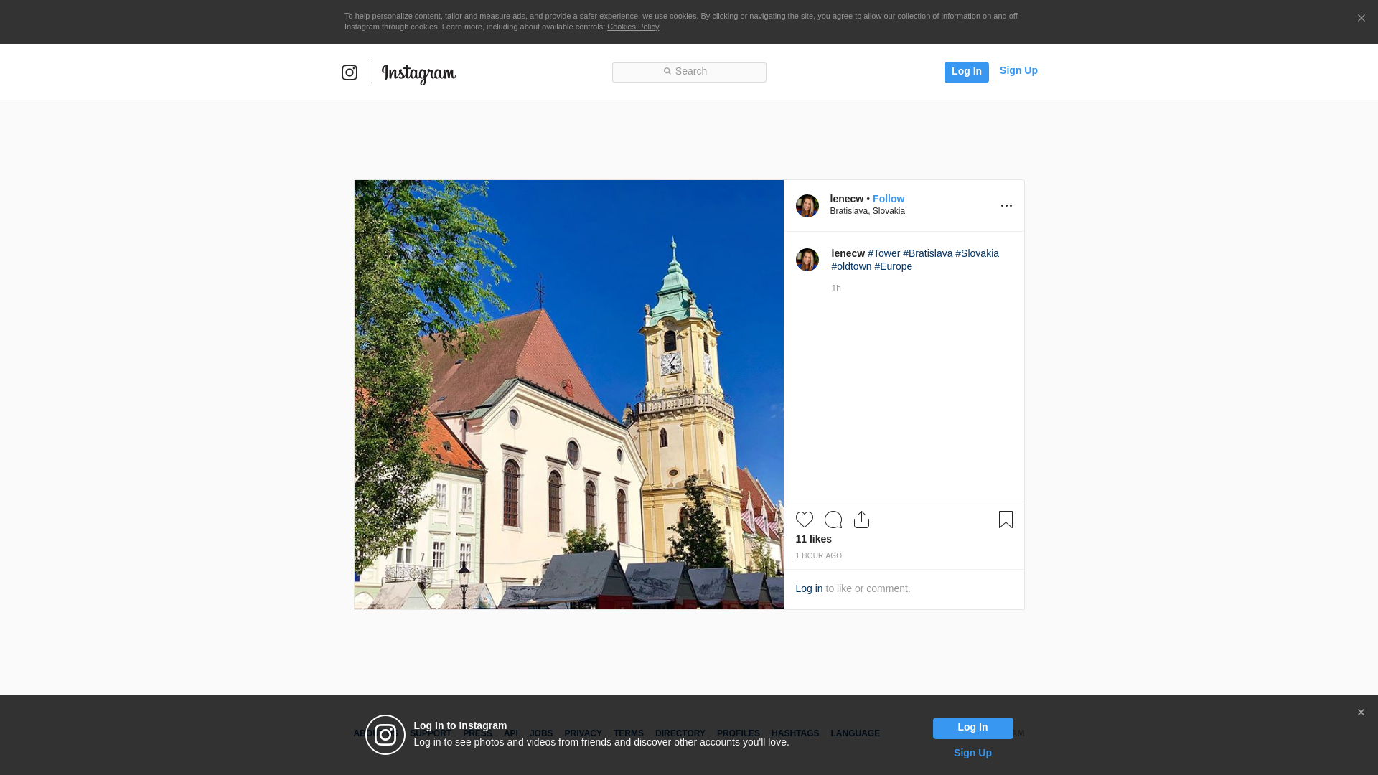Open the LANGUAGE footer selector
1378x775 pixels.
855,733
